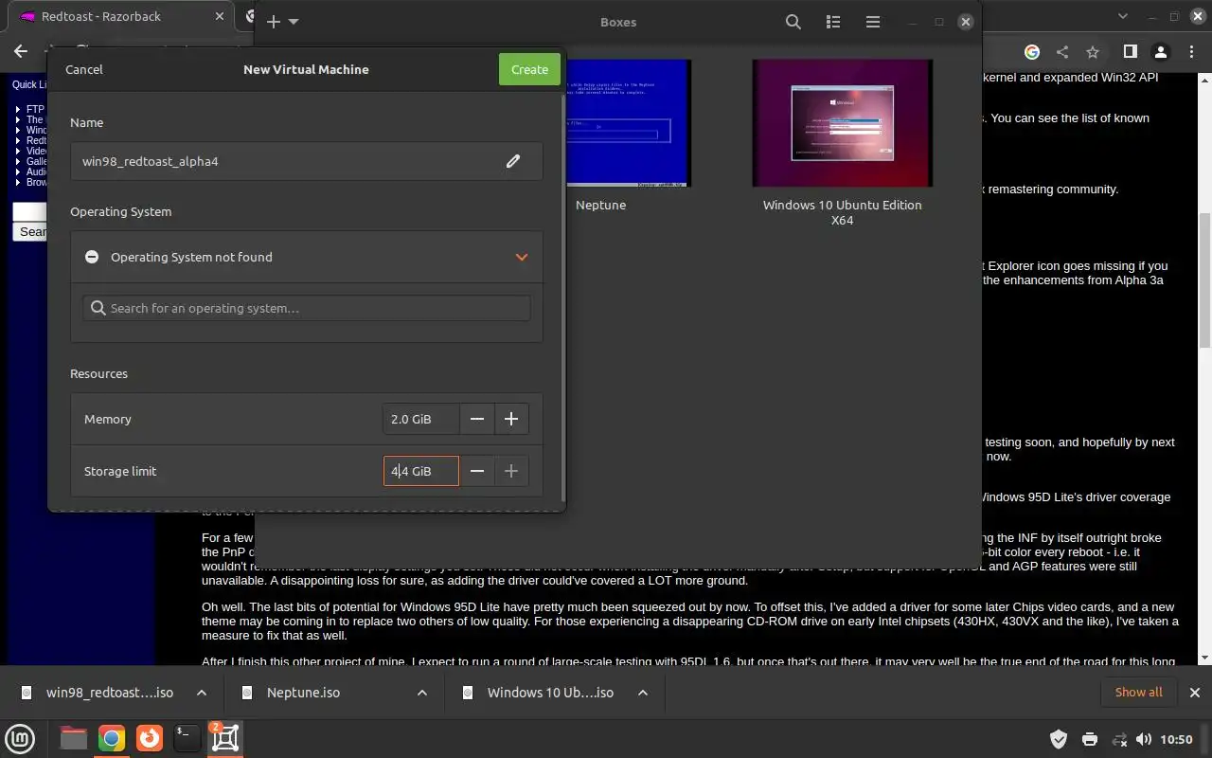The height and width of the screenshot is (758, 1212).
Task: Open options caret for Windows 10 Ub iso download
Action: 643,693
